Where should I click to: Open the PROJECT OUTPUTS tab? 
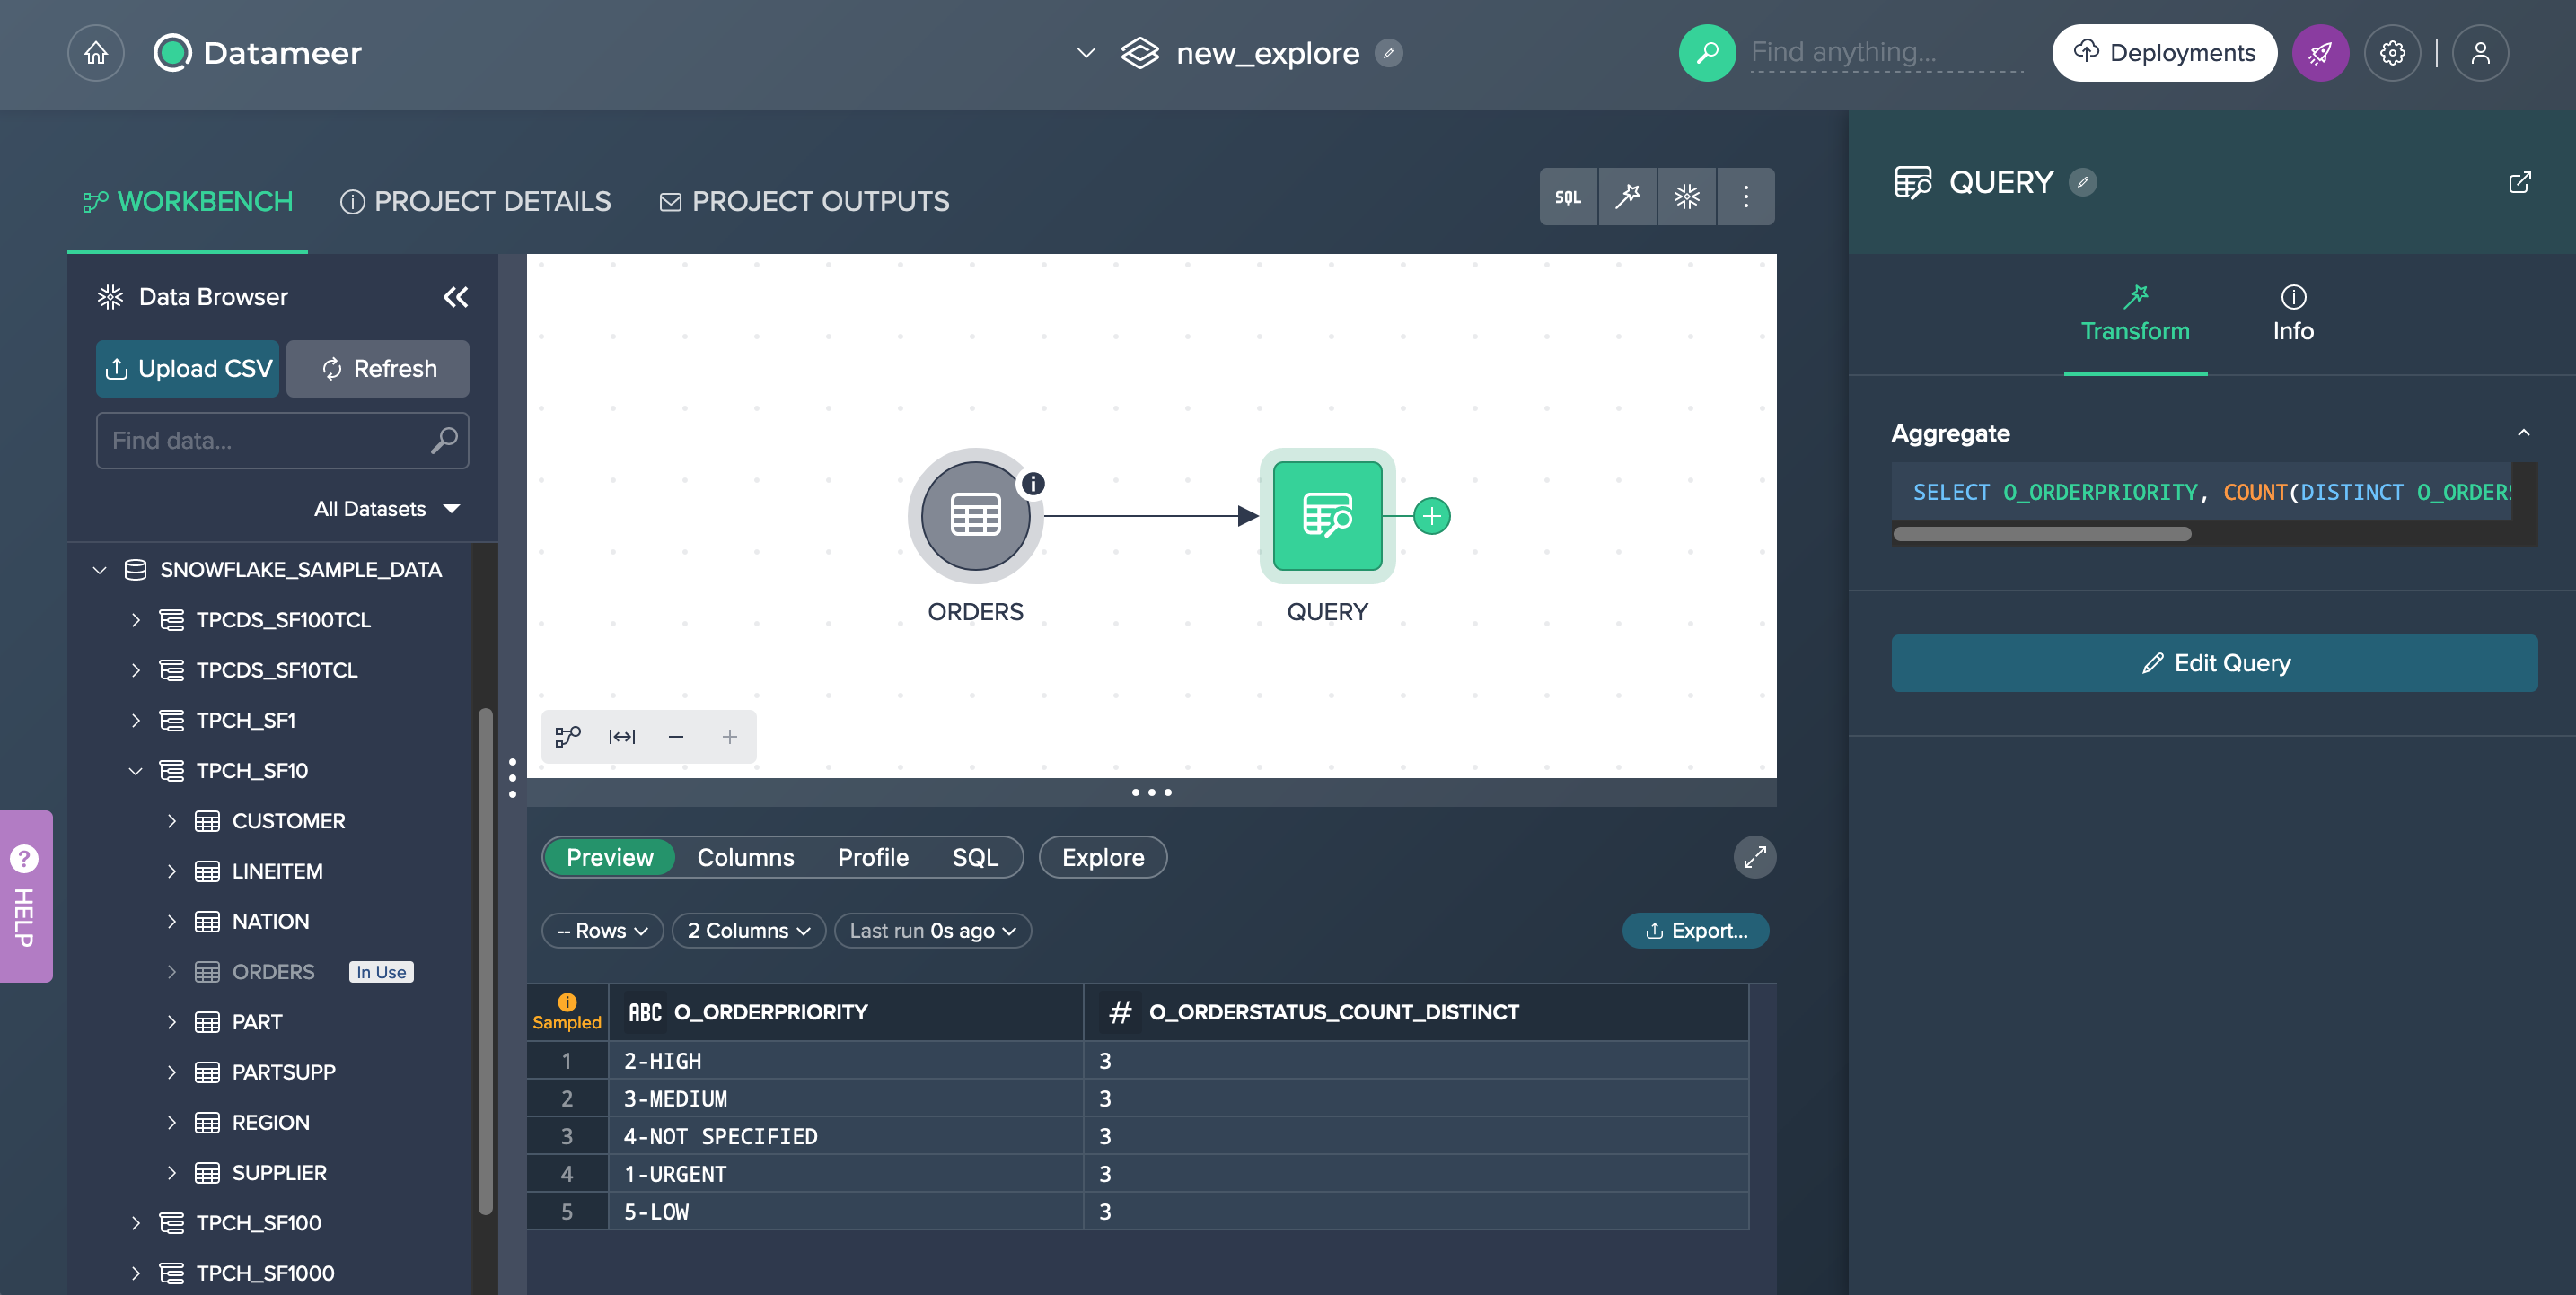coord(804,201)
